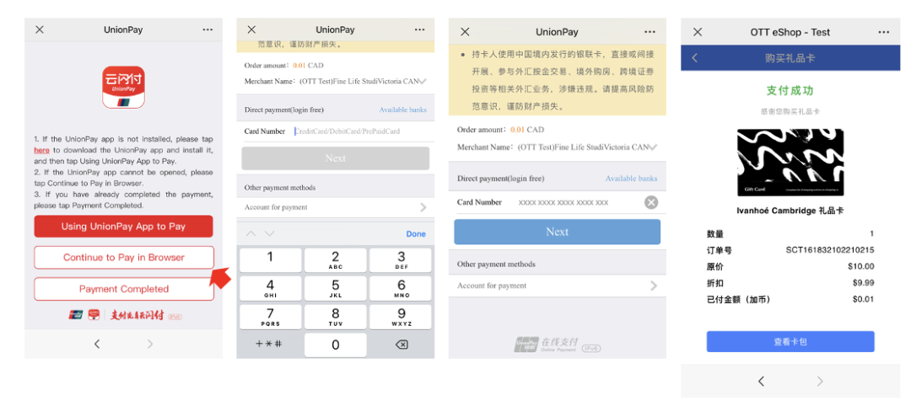Viewport: 911px width, 406px height.
Task: Tap keypad digit 7 PQRS
Action: (270, 317)
